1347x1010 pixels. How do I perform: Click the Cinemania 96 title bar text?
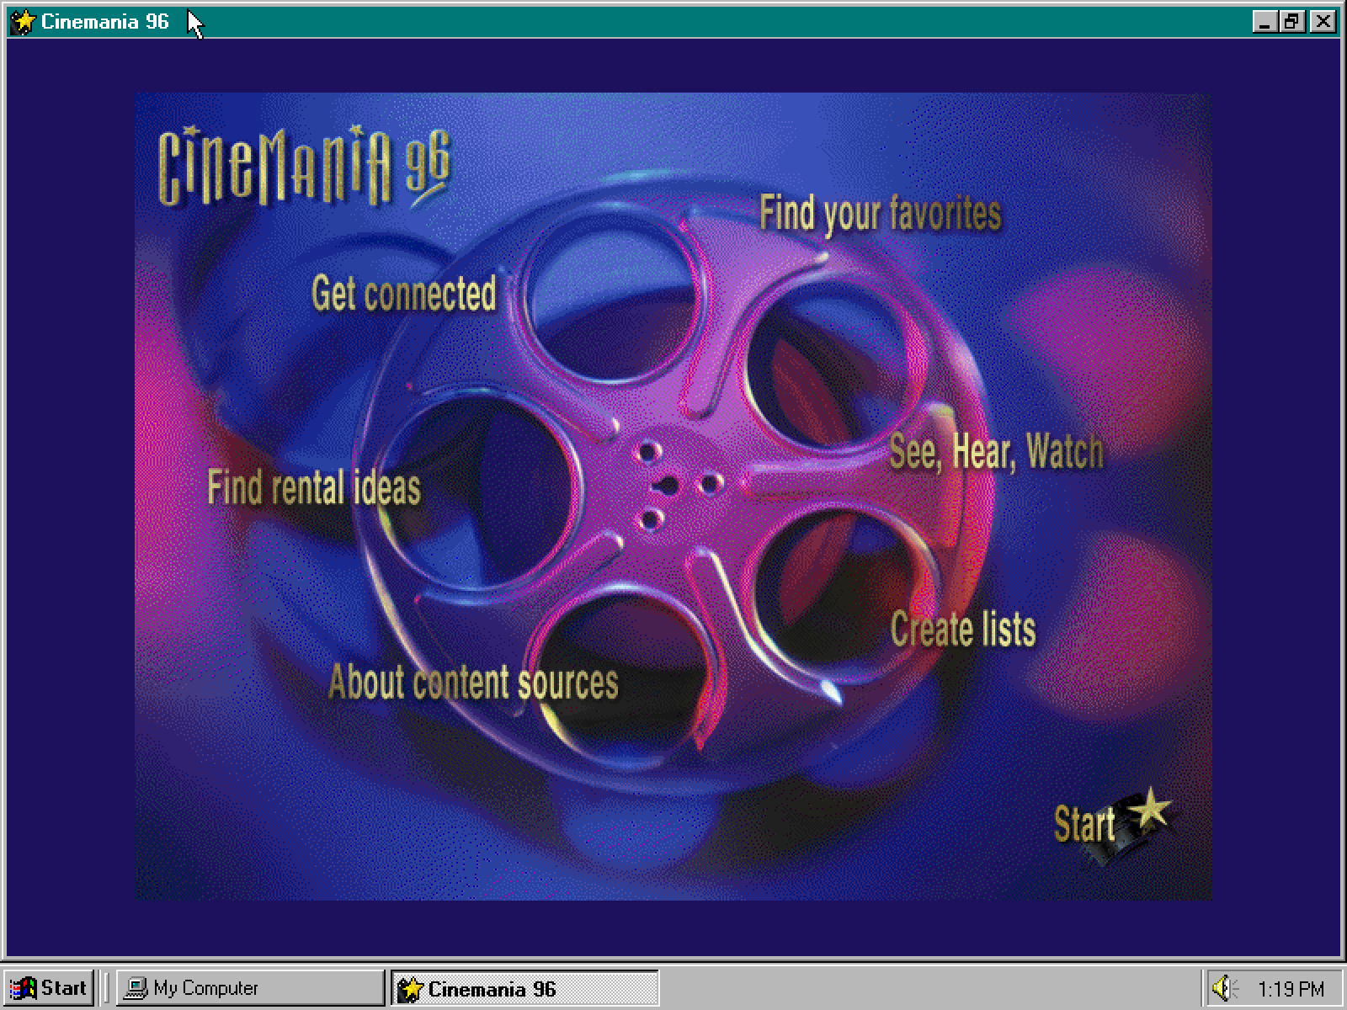point(105,21)
